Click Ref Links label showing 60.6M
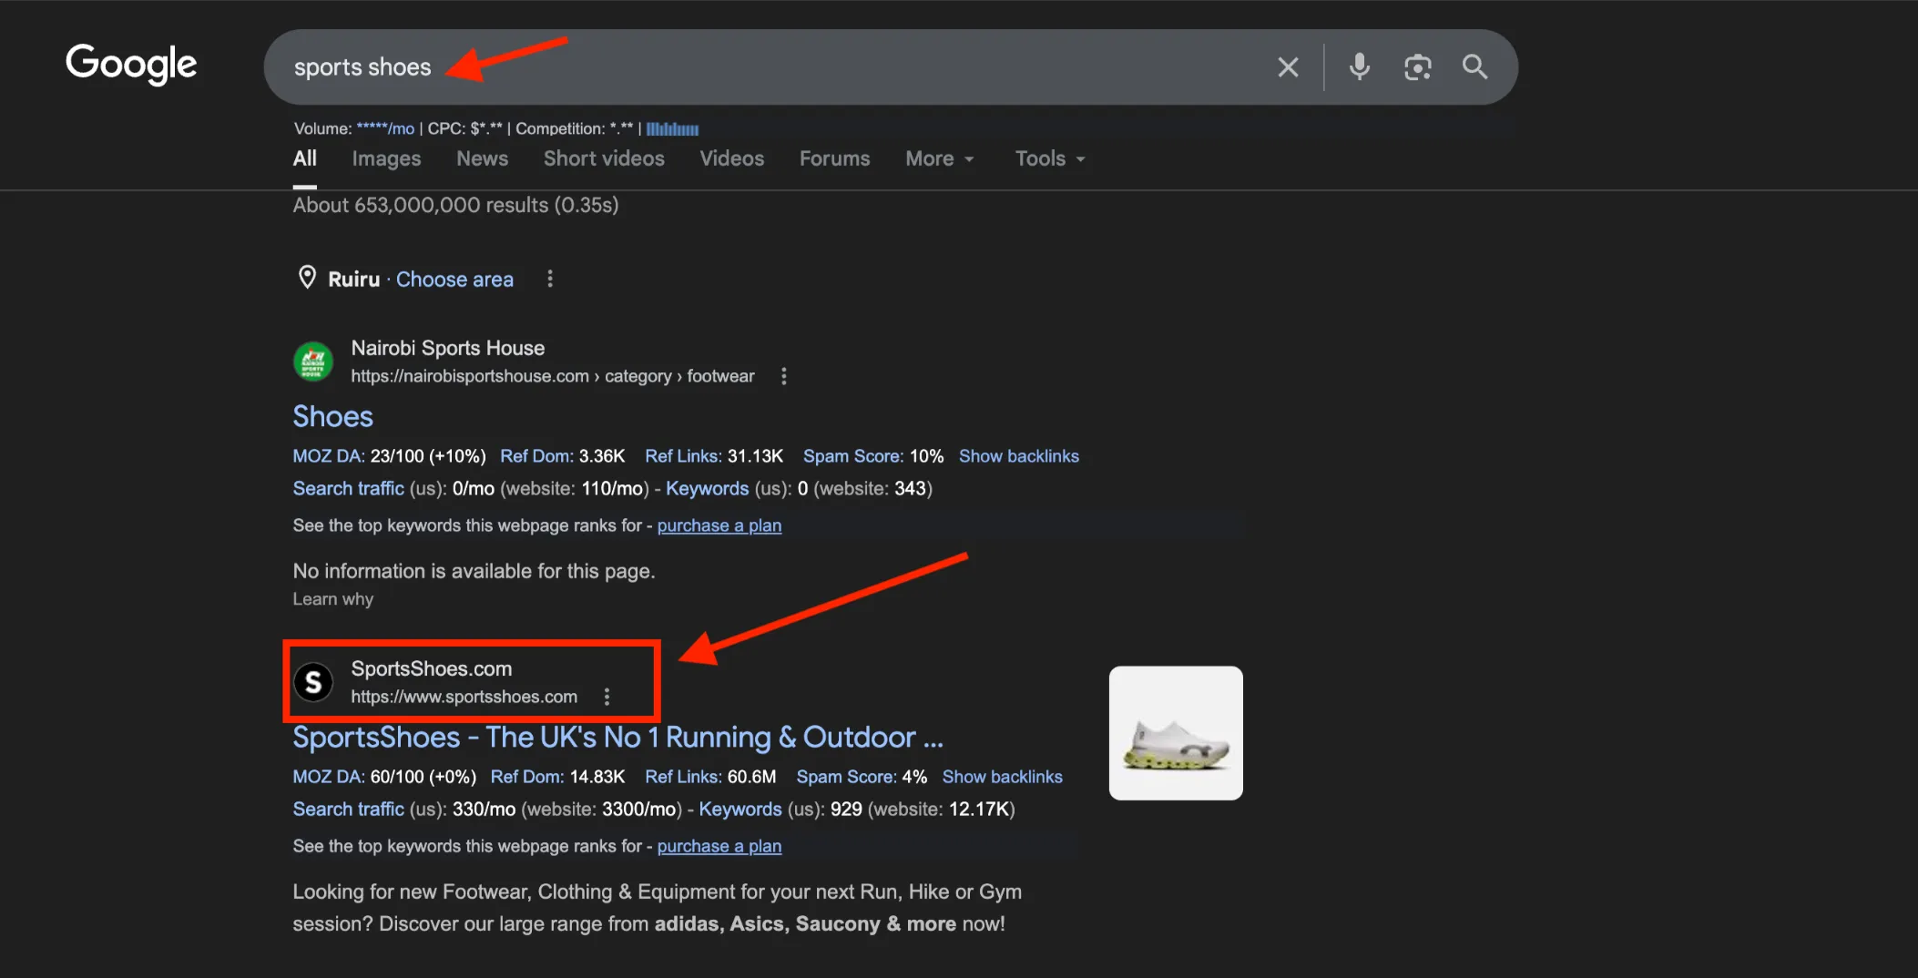Viewport: 1918px width, 978px height. 684,777
